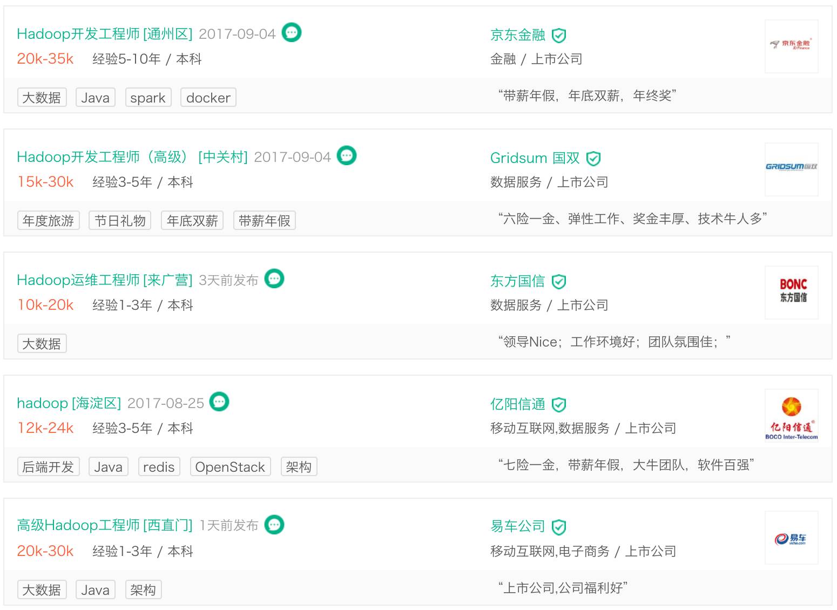Select the spark skill tag
This screenshot has width=837, height=610.
[148, 98]
